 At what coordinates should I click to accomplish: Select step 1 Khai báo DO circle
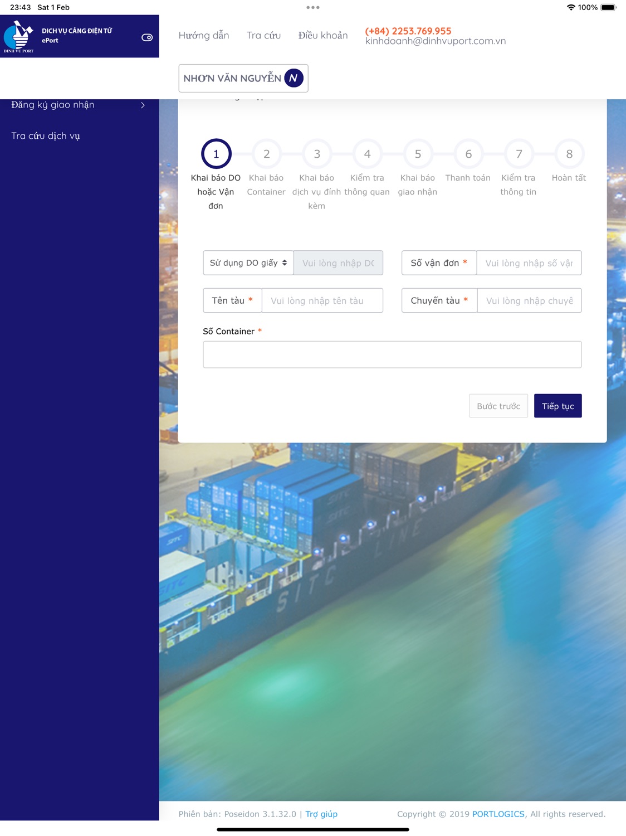(216, 154)
